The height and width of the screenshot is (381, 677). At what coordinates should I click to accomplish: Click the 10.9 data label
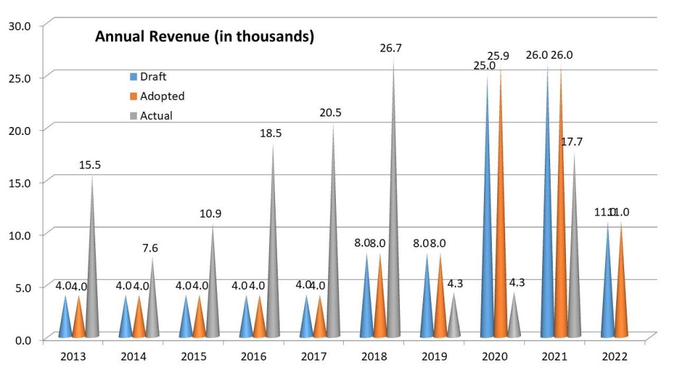(x=213, y=214)
